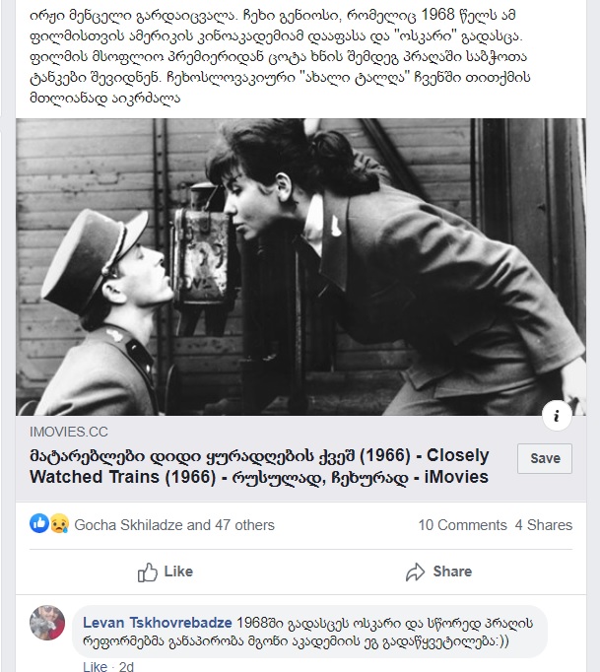Like Levan Tskhovrebadze's comment
This screenshot has height=672, width=600.
(x=96, y=666)
